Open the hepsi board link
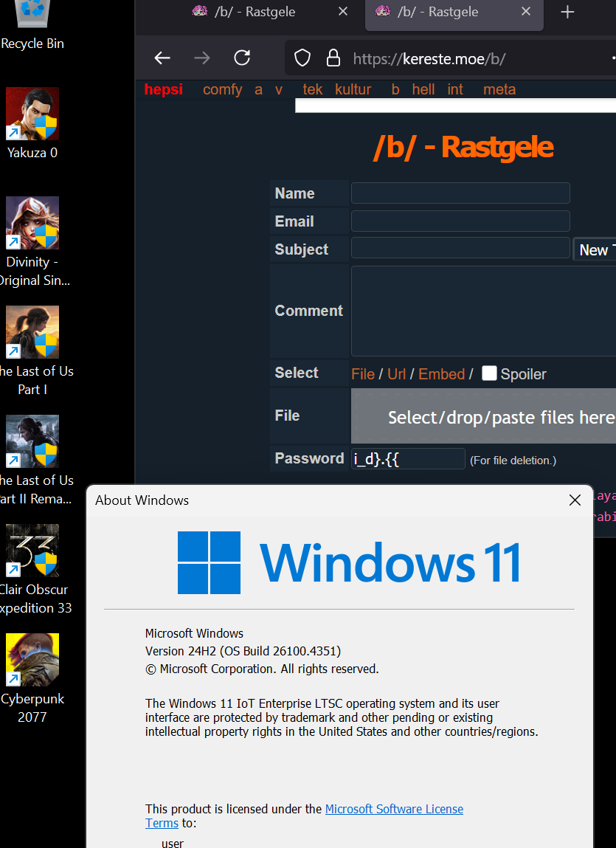Image resolution: width=616 pixels, height=848 pixels. pyautogui.click(x=163, y=89)
